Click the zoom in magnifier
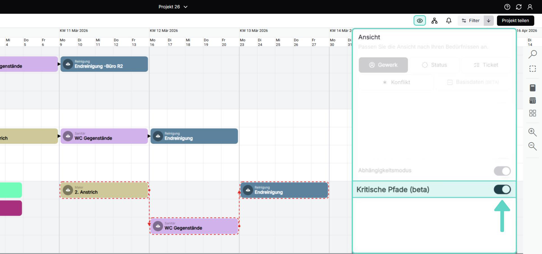 pos(532,132)
